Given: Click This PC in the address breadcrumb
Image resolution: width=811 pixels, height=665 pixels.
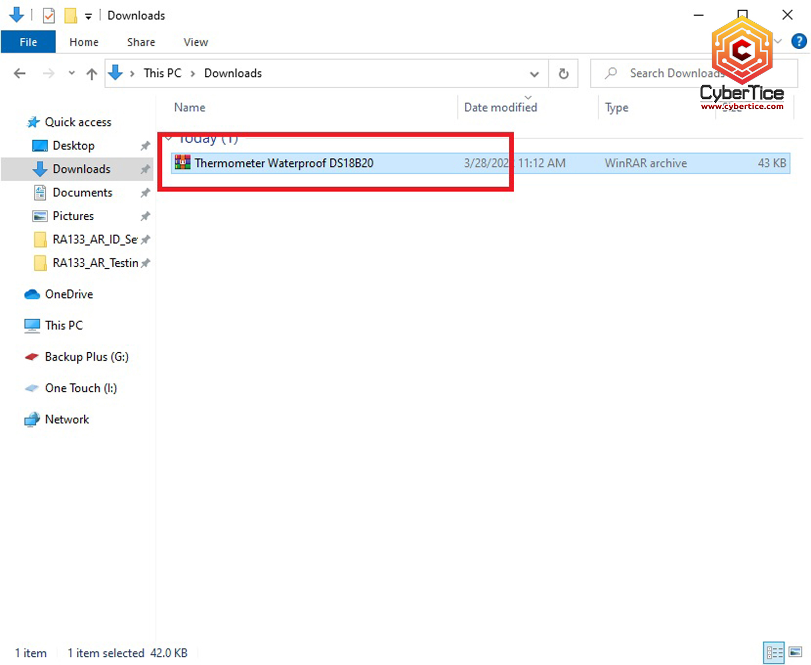Looking at the screenshot, I should [162, 74].
